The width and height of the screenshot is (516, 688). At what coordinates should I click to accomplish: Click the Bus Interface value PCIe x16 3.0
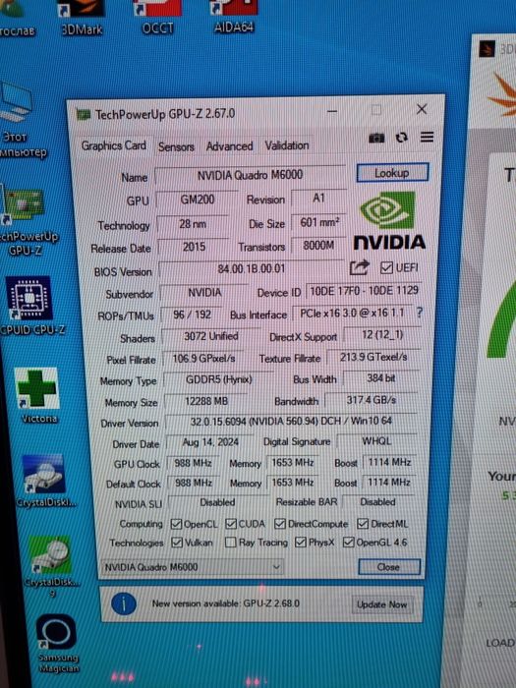[352, 314]
